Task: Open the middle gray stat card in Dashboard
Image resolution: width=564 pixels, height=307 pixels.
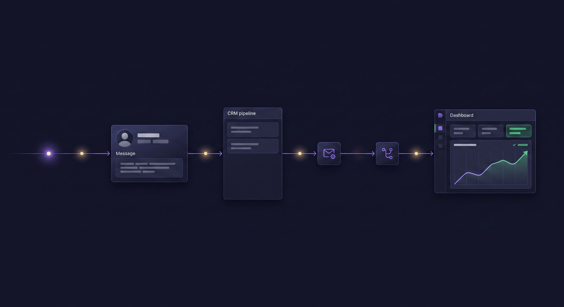Action: tap(491, 131)
